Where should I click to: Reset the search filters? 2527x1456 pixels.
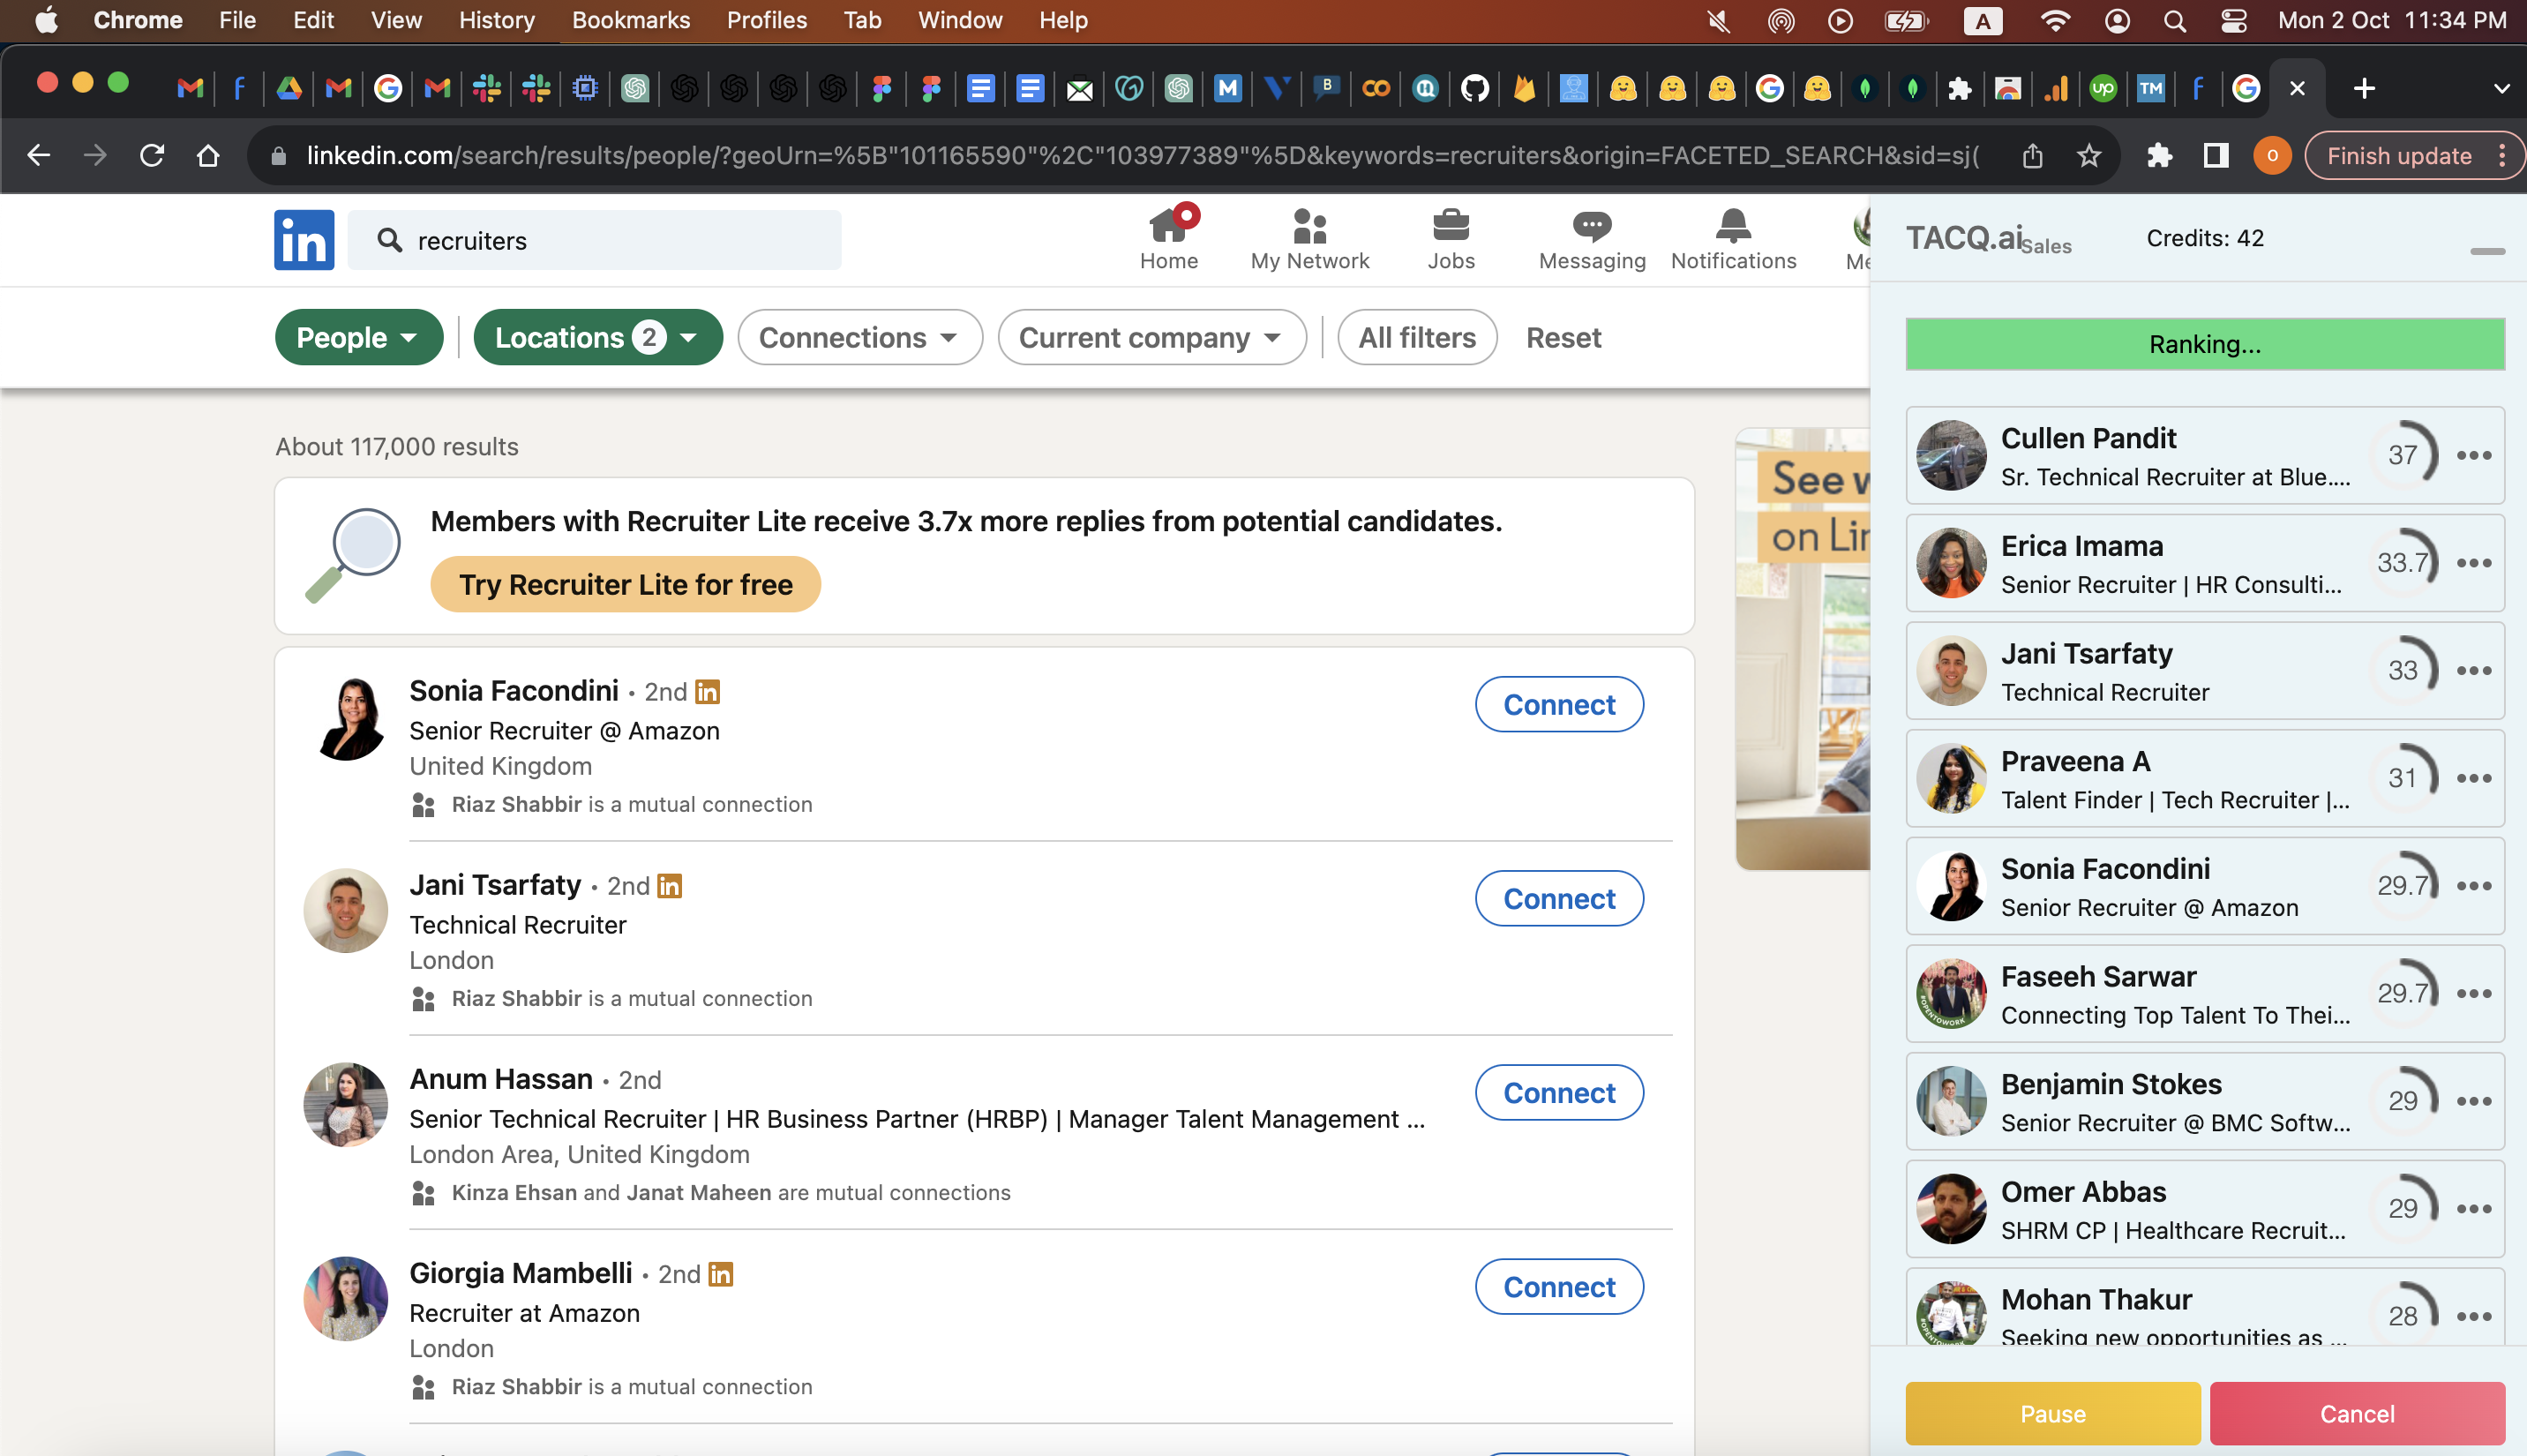tap(1563, 338)
